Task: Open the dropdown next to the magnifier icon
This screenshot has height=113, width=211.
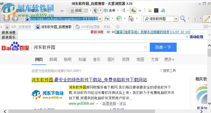Action: coord(188,18)
